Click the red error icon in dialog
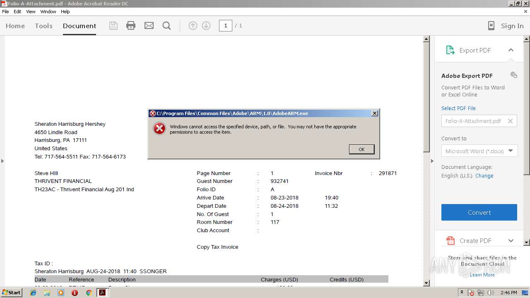This screenshot has height=298, width=530. (159, 128)
